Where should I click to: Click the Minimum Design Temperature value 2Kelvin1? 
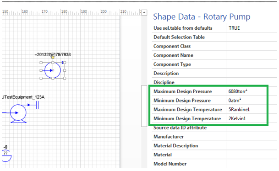(x=237, y=118)
